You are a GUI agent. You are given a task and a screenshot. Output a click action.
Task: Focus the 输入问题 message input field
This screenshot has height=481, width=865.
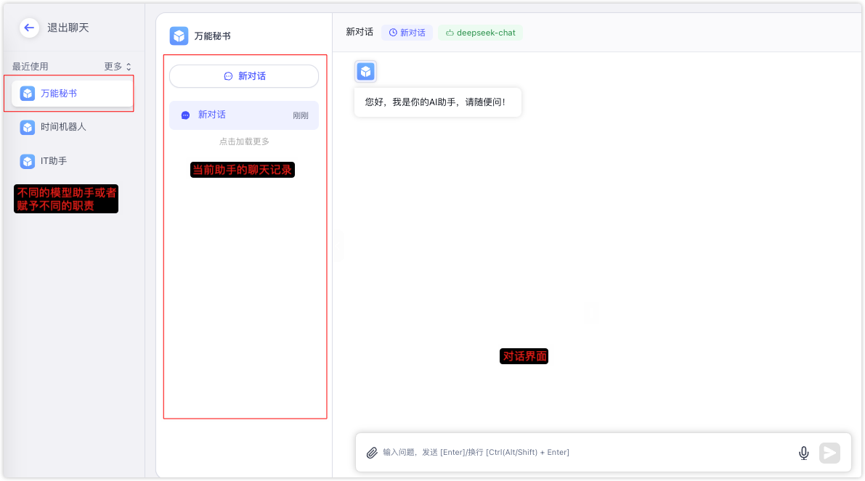585,453
